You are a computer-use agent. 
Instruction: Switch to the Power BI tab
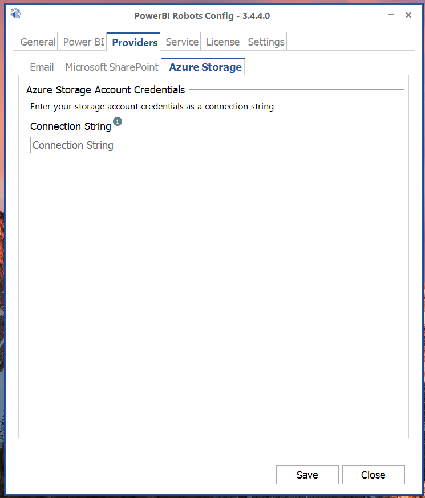[84, 42]
